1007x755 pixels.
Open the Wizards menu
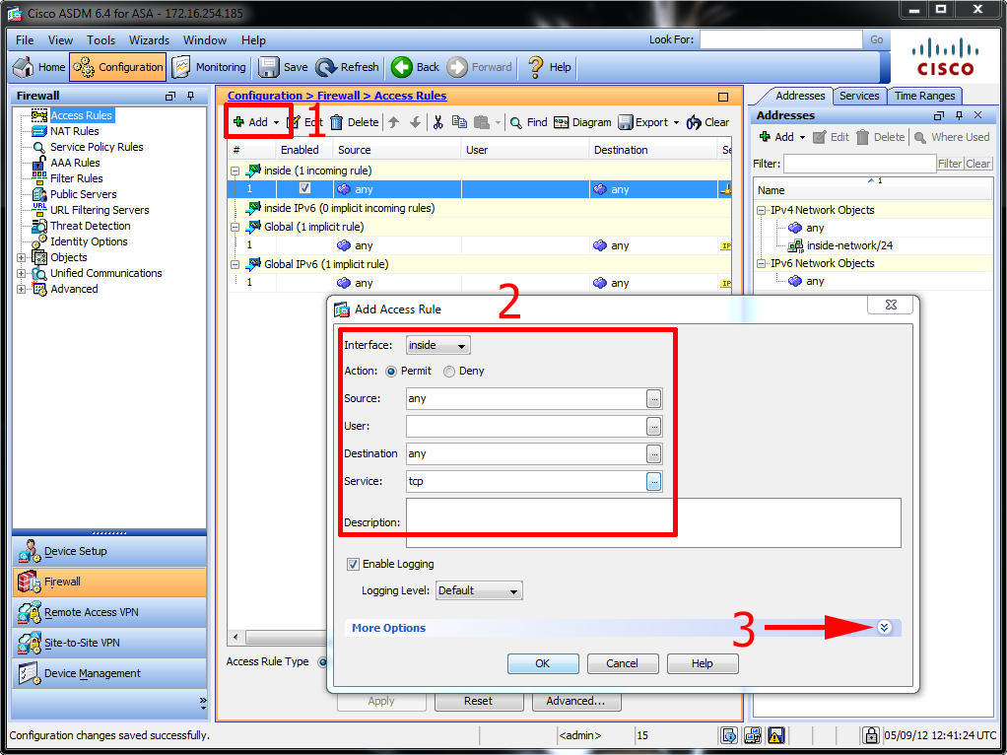(149, 39)
